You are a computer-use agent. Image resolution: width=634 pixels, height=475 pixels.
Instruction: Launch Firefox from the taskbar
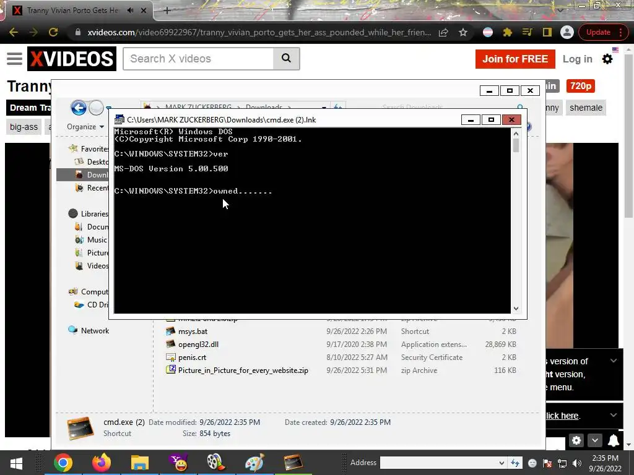click(x=102, y=463)
